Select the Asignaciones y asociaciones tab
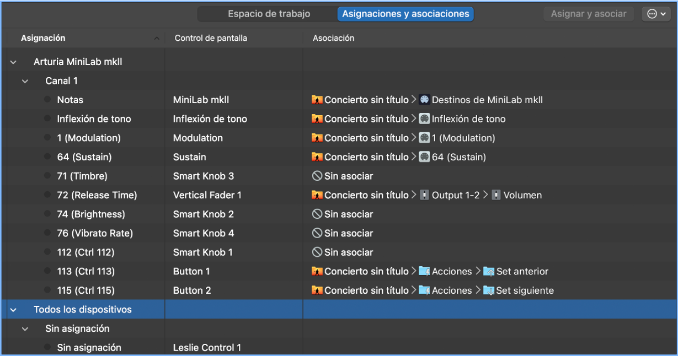Viewport: 678px width, 356px height. click(x=405, y=14)
